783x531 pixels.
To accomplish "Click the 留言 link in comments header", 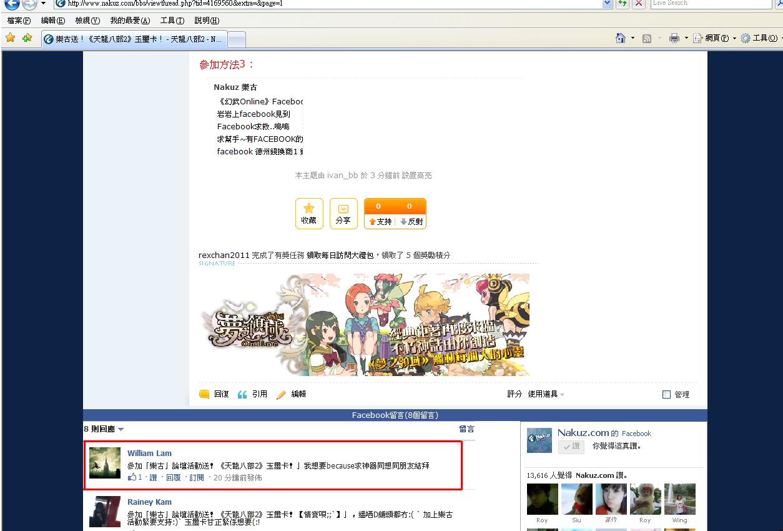I will coord(466,429).
